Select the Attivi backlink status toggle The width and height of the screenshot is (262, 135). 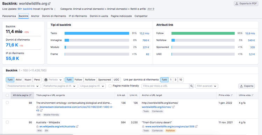(x=19, y=80)
